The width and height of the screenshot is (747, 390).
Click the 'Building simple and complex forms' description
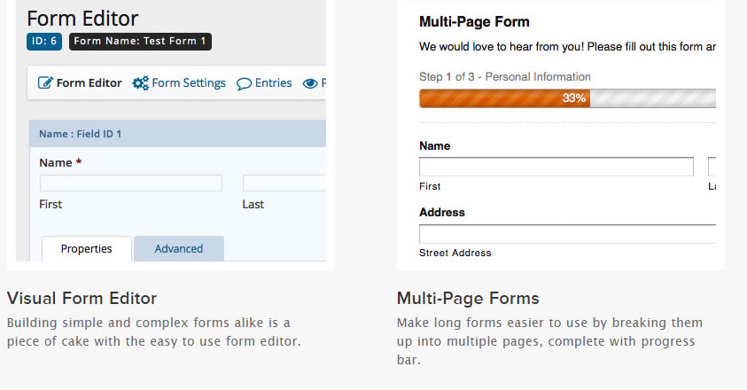tap(154, 331)
